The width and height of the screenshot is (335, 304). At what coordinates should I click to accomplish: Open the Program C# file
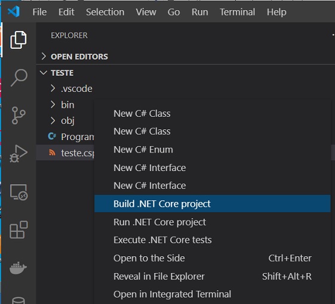click(78, 137)
